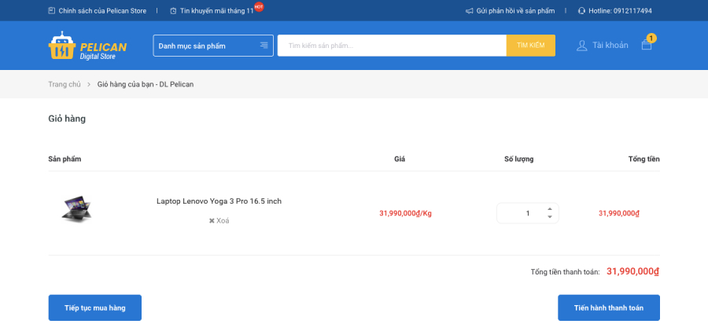Click the Số lượng column header
This screenshot has width=708, height=324.
point(519,159)
